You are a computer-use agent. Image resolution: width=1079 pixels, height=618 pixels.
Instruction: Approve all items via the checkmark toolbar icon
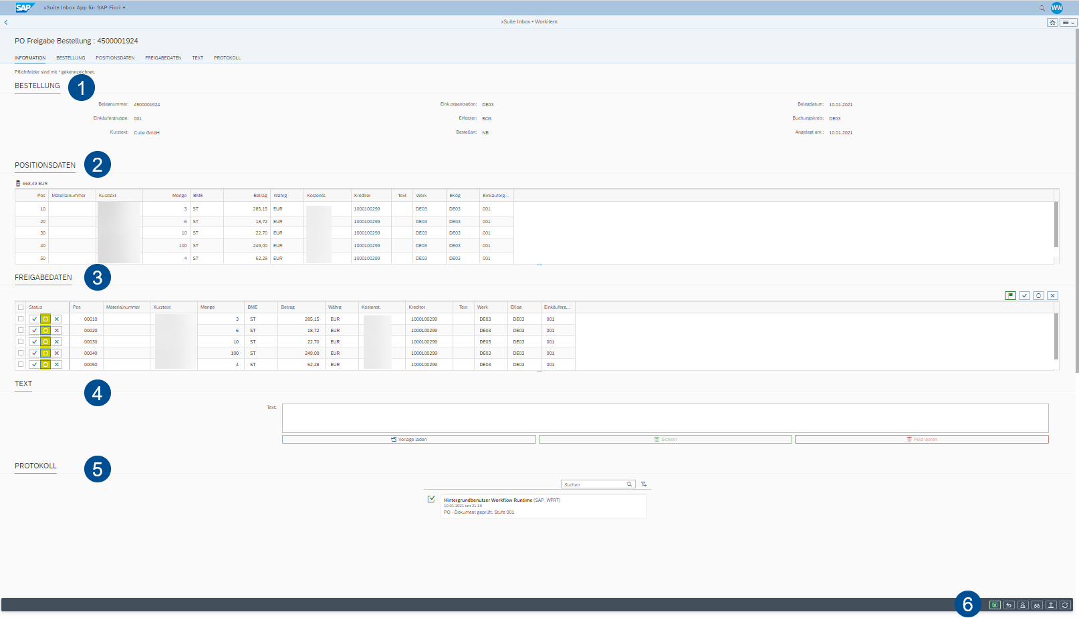coord(1025,295)
